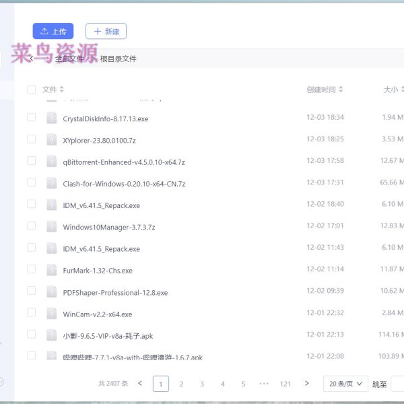Click file icon of Clash-for-Windows-0.20.10-x64-CN.7z
The height and width of the screenshot is (404, 404).
coord(52,182)
